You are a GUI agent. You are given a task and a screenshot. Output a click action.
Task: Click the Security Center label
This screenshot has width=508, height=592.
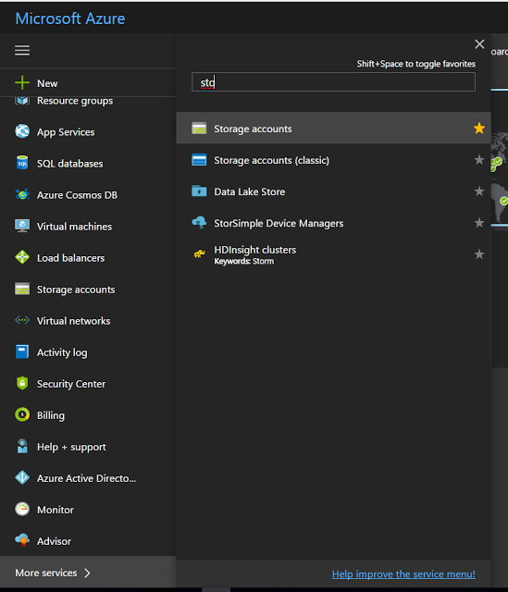[71, 384]
